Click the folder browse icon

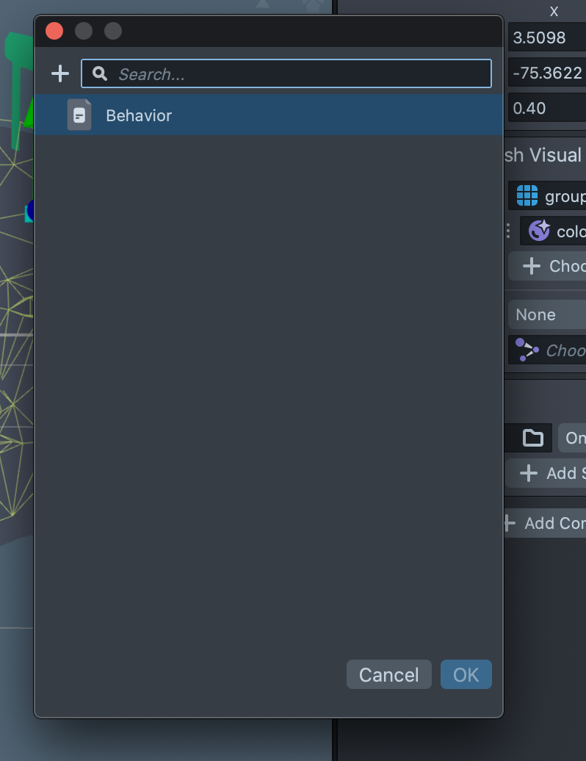532,438
